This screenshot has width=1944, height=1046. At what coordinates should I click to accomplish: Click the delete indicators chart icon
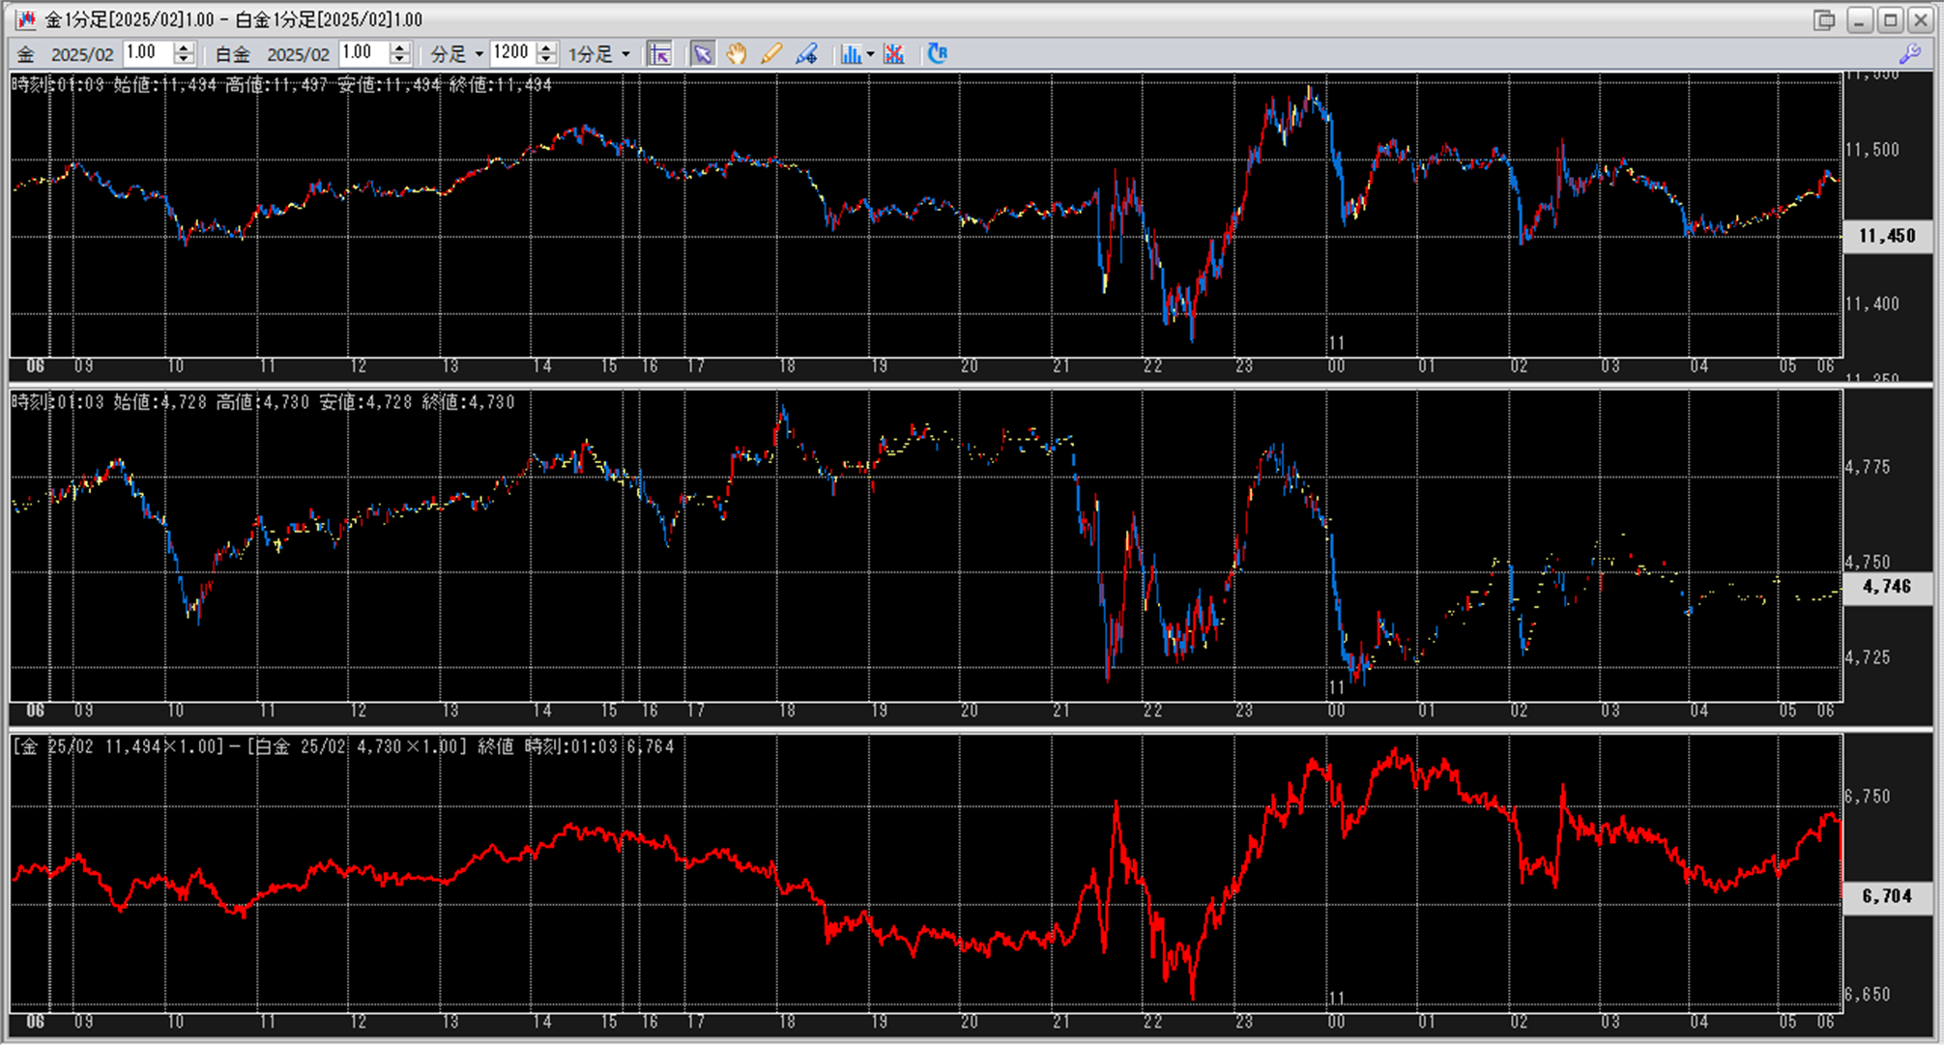pos(894,54)
